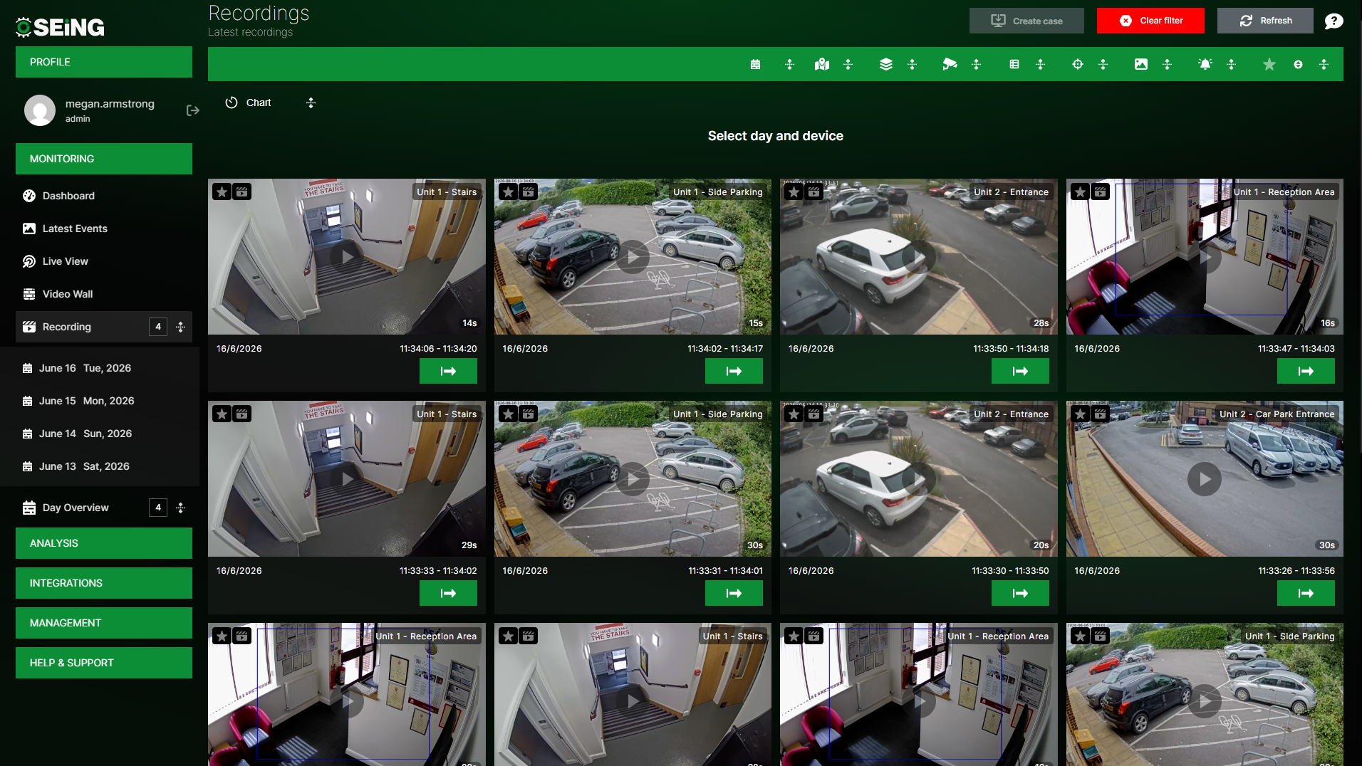Expand the camera filter panel arrows

976,64
